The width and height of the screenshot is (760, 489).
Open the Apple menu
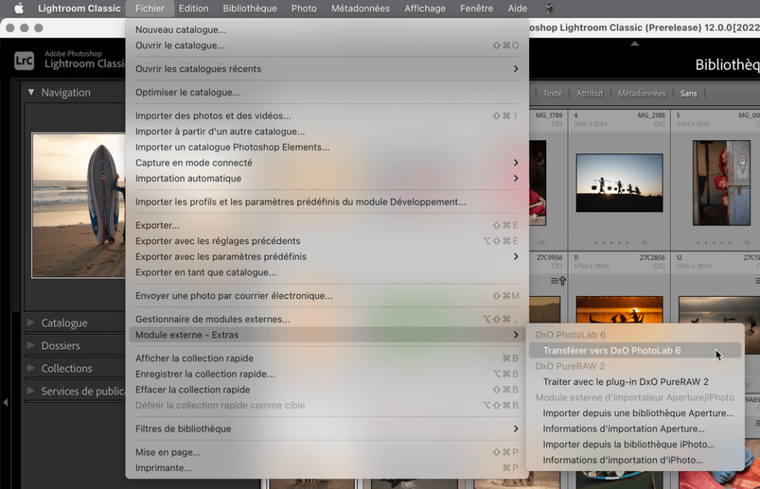pos(19,8)
